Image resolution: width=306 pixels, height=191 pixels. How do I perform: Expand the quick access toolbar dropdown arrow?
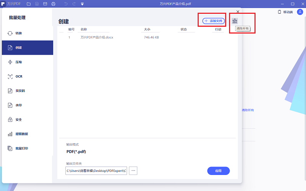[x=82, y=4]
